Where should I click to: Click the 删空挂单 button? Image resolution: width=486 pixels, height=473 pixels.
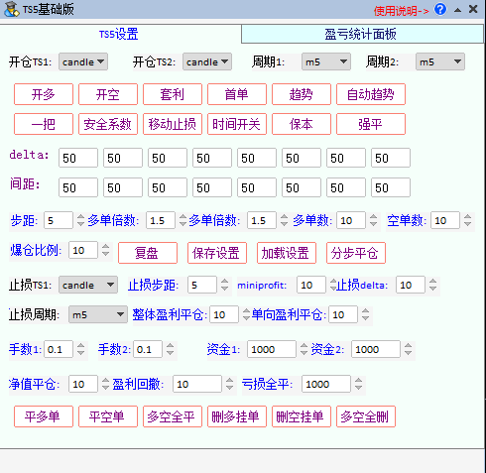point(302,416)
